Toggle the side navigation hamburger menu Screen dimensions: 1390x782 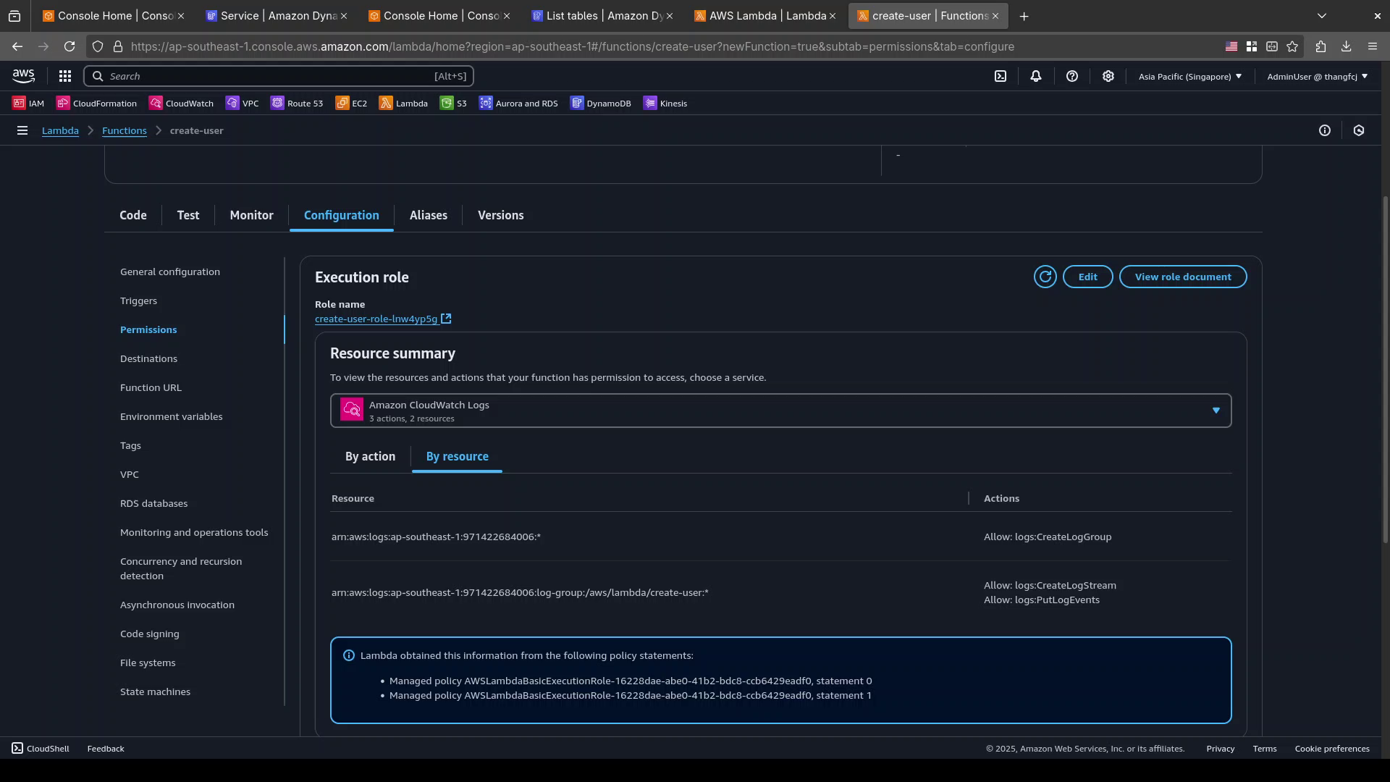[22, 130]
